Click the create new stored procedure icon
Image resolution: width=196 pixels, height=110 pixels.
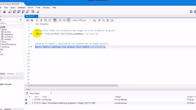(23, 12)
